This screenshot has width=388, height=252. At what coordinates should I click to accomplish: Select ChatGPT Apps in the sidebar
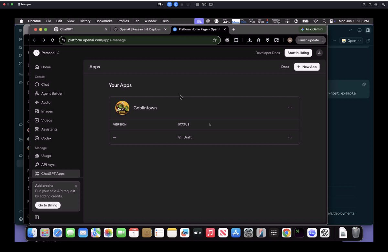click(x=56, y=173)
